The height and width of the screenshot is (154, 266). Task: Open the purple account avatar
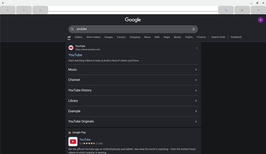coord(260,20)
